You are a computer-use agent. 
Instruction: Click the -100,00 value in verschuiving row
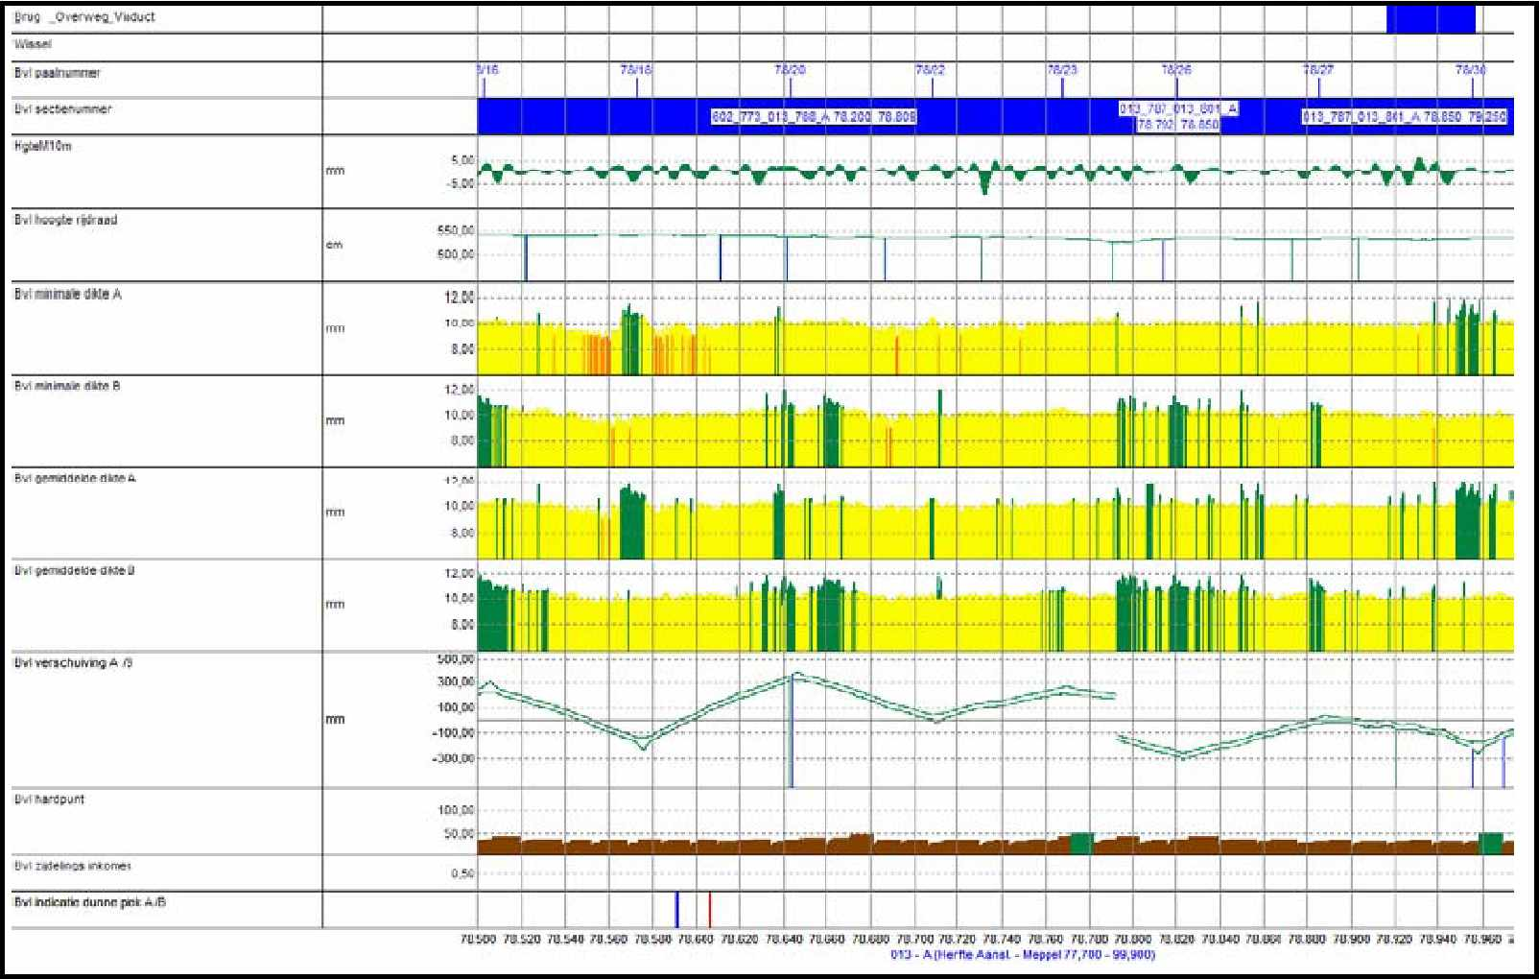(x=454, y=733)
